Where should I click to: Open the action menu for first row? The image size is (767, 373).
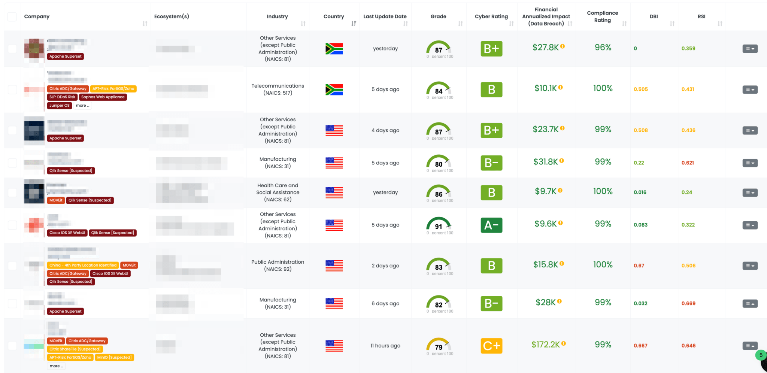pos(750,49)
